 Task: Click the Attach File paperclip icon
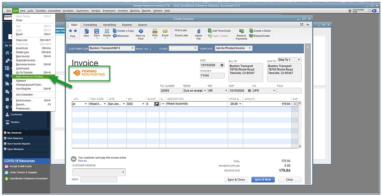198,31
